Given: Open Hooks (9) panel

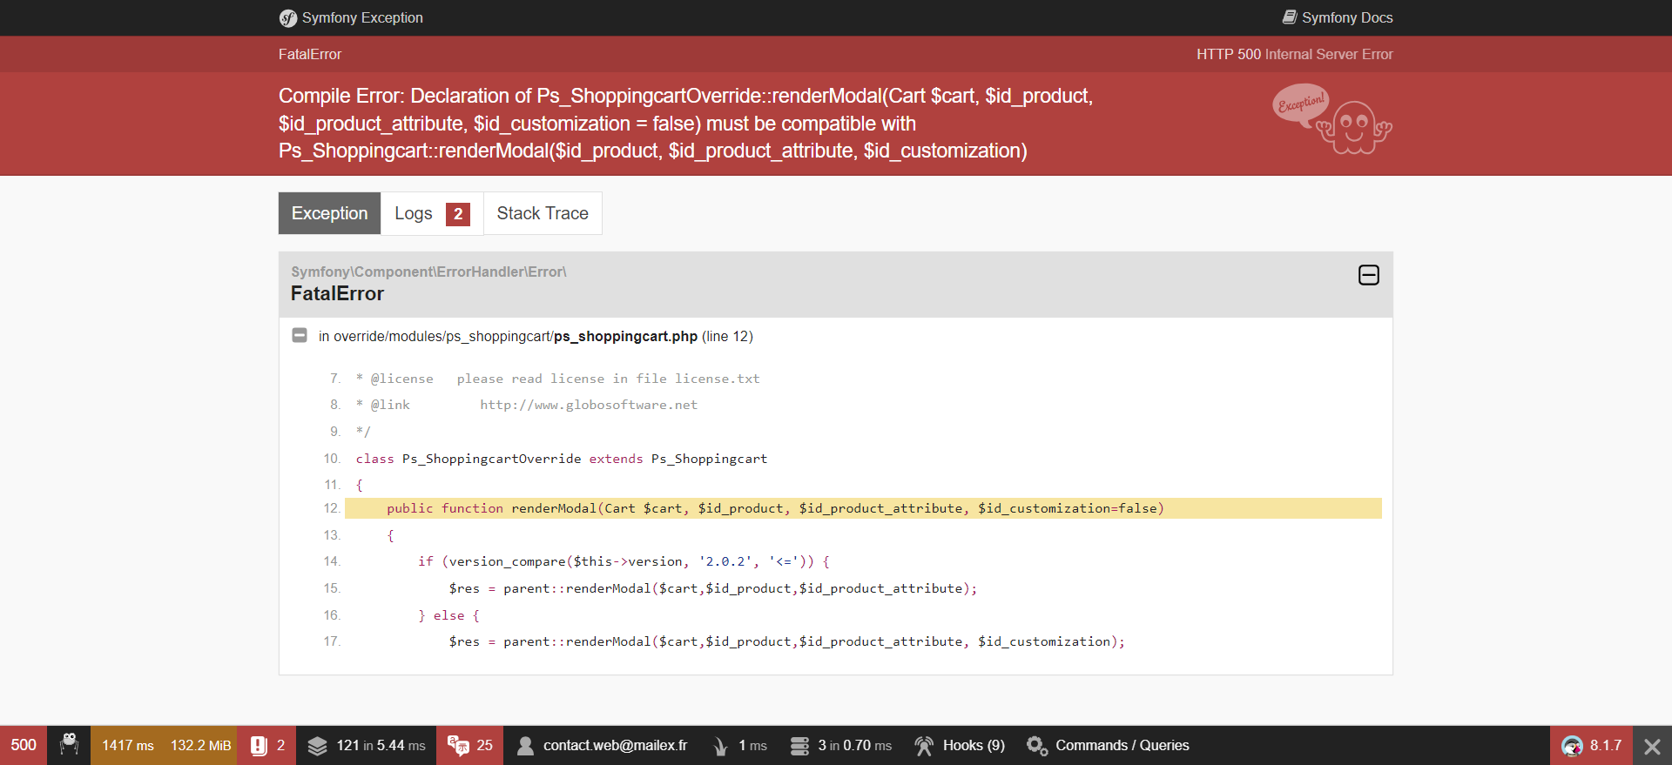Looking at the screenshot, I should (974, 745).
